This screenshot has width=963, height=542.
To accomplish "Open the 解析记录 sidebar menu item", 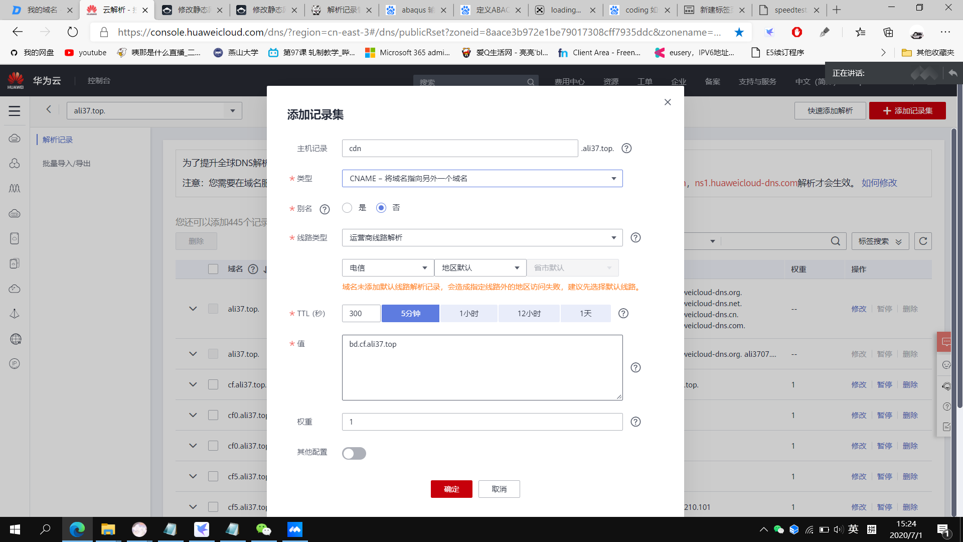I will click(58, 140).
